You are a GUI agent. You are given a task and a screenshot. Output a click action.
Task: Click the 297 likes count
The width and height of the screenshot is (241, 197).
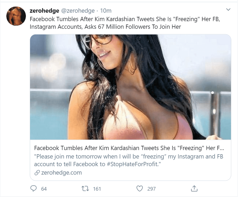tap(152, 189)
